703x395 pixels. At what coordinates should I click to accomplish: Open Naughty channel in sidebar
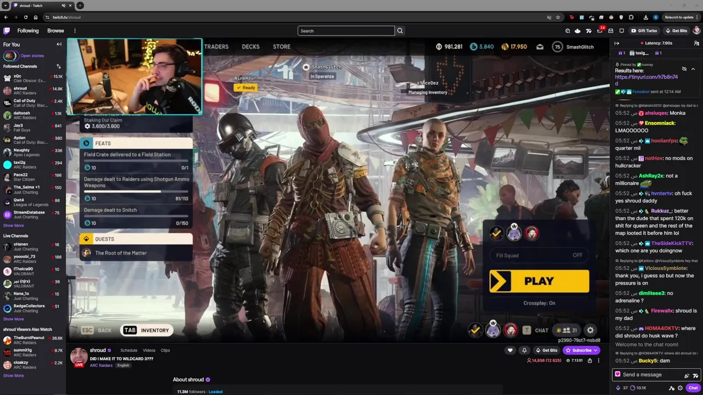coord(33,152)
